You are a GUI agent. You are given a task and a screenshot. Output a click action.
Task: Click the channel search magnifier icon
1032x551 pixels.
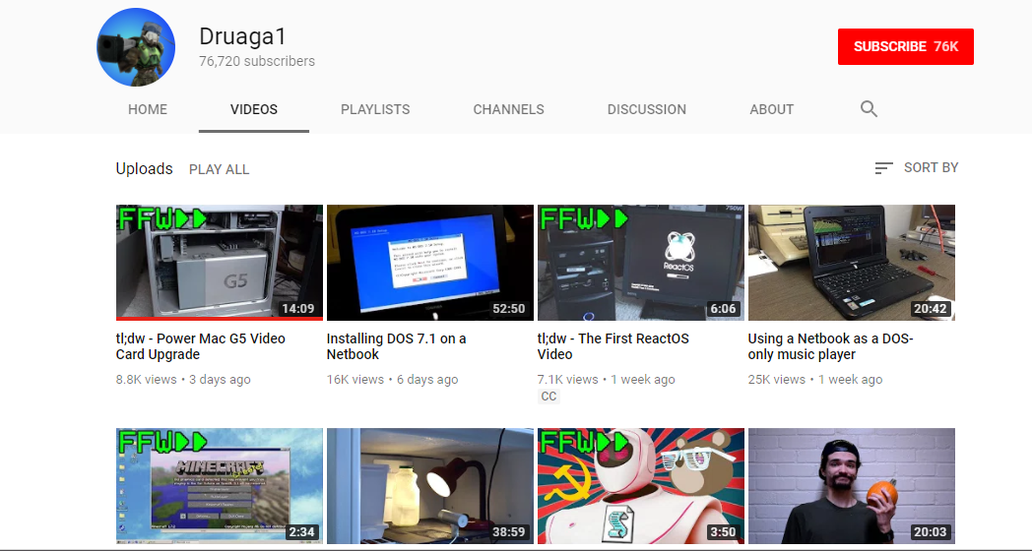pyautogui.click(x=869, y=109)
